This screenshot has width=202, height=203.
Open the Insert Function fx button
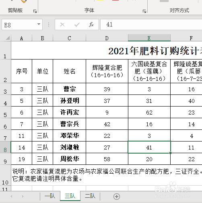(x=91, y=25)
